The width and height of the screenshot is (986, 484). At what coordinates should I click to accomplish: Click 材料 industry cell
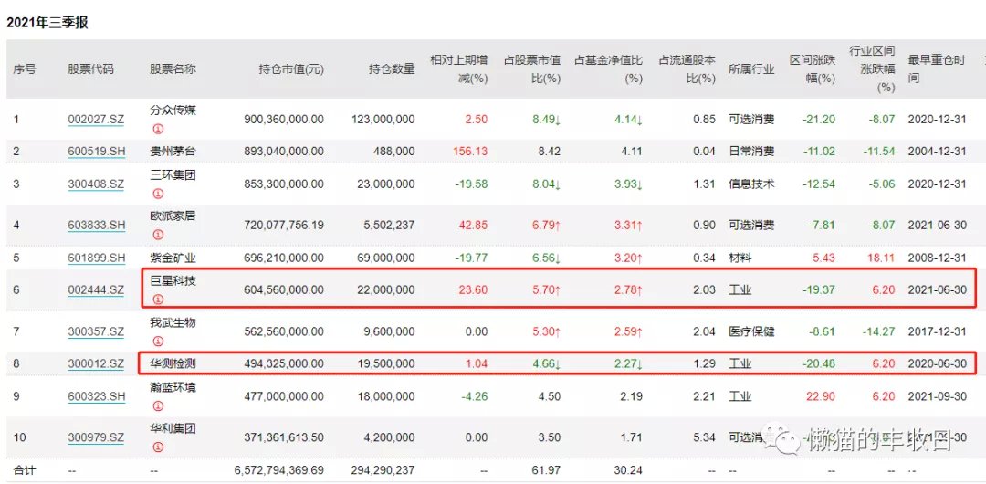pyautogui.click(x=740, y=258)
